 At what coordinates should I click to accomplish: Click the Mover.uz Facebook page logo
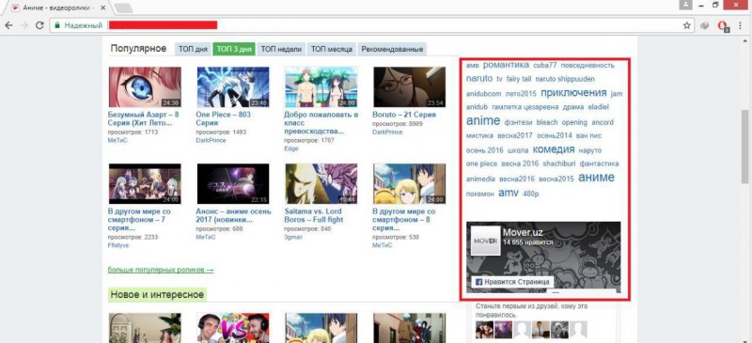pos(485,240)
